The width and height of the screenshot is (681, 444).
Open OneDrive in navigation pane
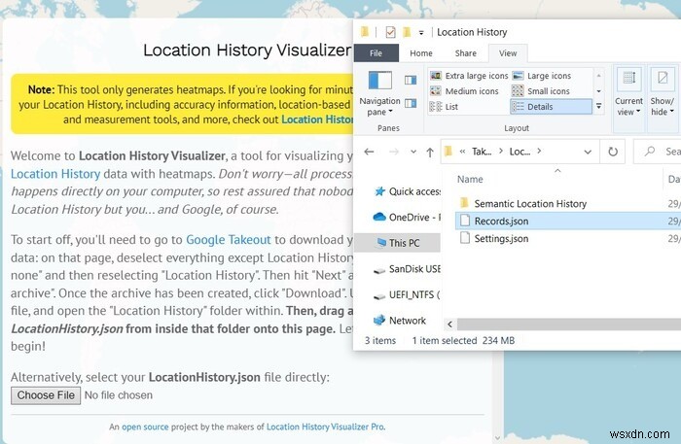[407, 218]
